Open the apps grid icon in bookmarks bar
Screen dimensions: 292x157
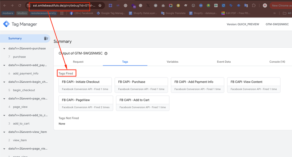pyautogui.click(x=62, y=13)
